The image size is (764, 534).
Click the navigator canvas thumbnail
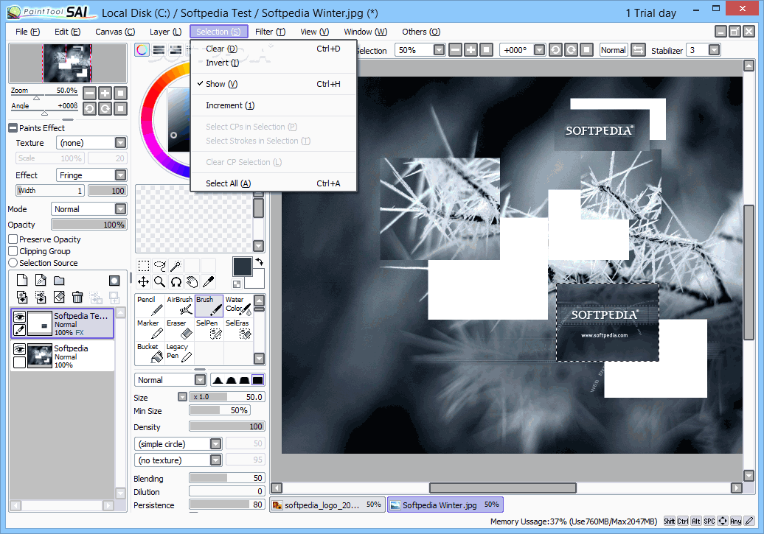pos(67,63)
